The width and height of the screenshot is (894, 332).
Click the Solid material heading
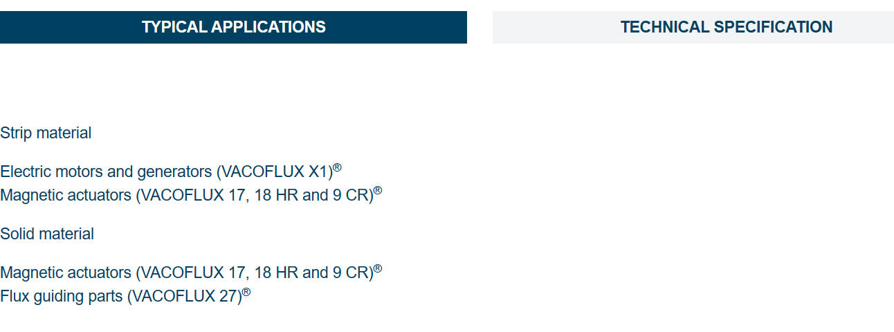click(47, 234)
